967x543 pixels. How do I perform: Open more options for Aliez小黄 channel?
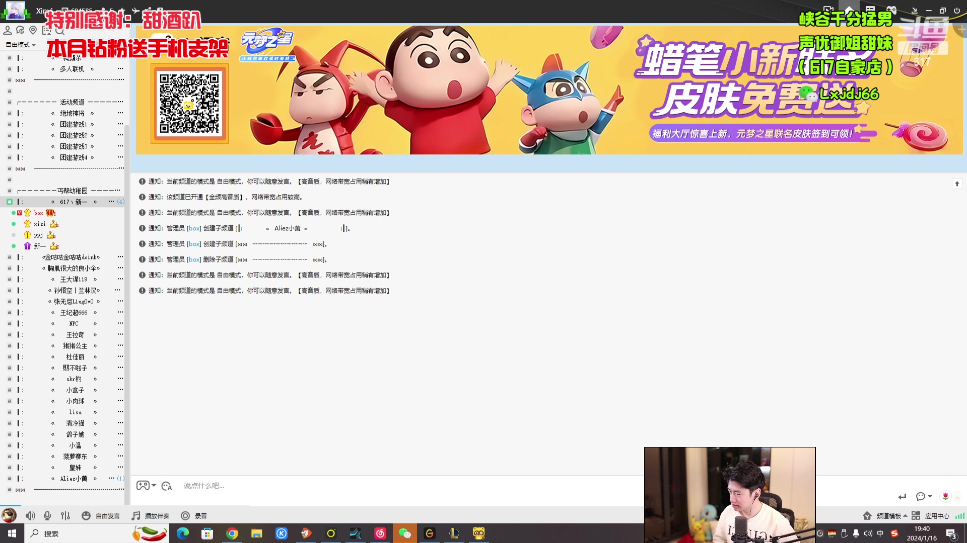(x=111, y=478)
